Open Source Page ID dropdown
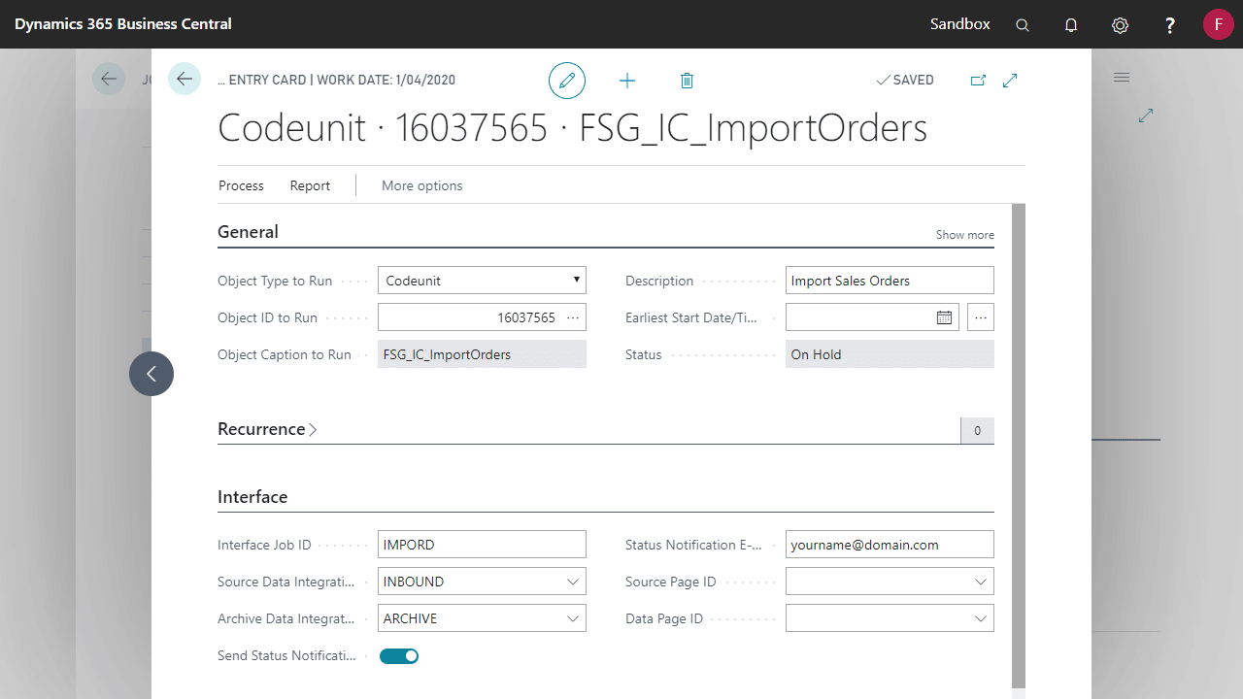1243x699 pixels. click(x=980, y=582)
